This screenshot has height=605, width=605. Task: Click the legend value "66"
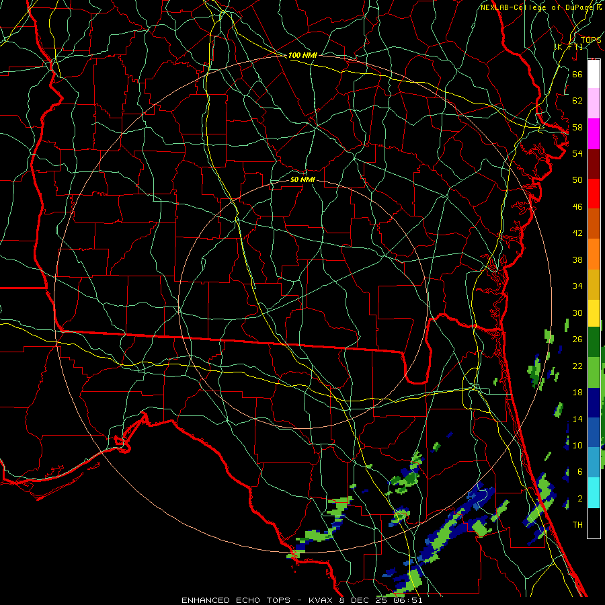[577, 74]
